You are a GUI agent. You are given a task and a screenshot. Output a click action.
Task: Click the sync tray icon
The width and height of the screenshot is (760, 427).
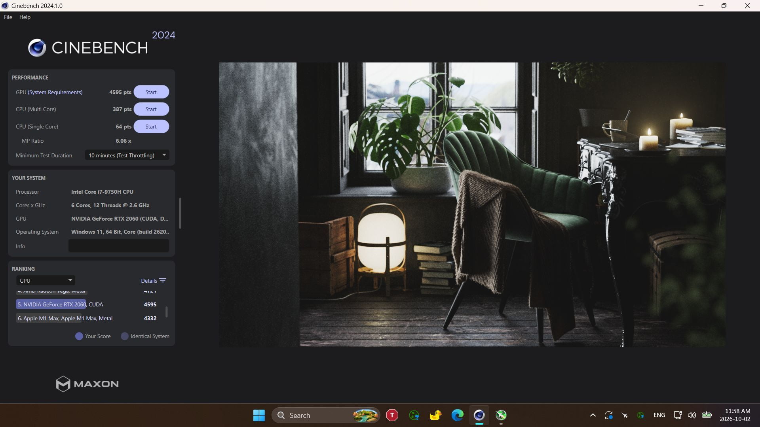point(609,415)
